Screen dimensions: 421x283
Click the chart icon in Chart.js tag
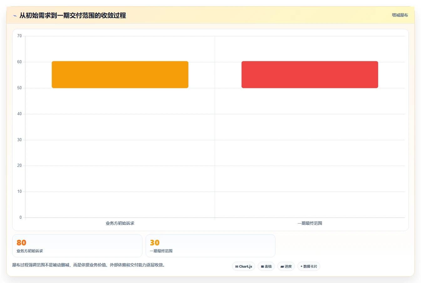(x=237, y=267)
